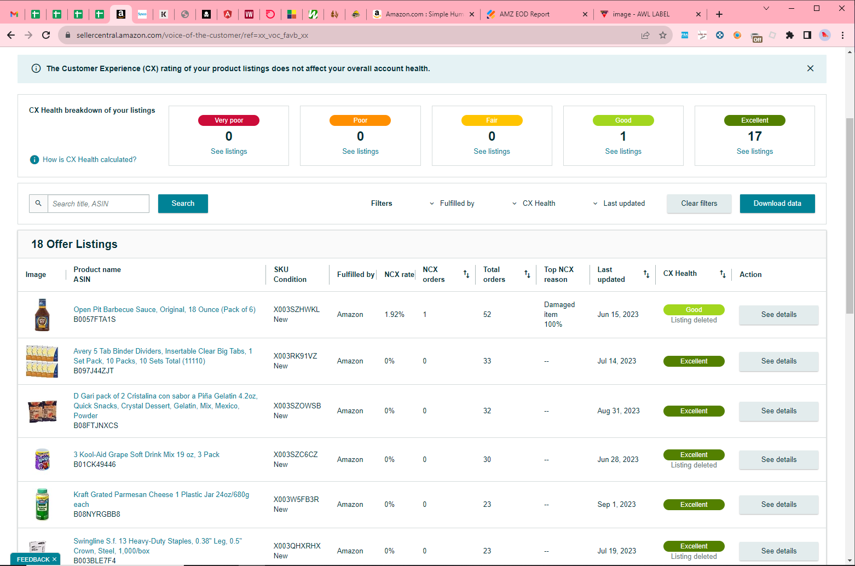The image size is (855, 566).
Task: Open the Extensions puzzle-piece menu
Action: pos(789,35)
